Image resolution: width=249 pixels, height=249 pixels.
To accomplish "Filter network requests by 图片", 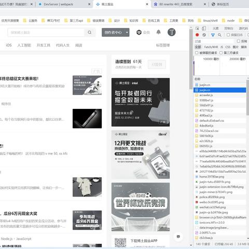I will pos(236,47).
